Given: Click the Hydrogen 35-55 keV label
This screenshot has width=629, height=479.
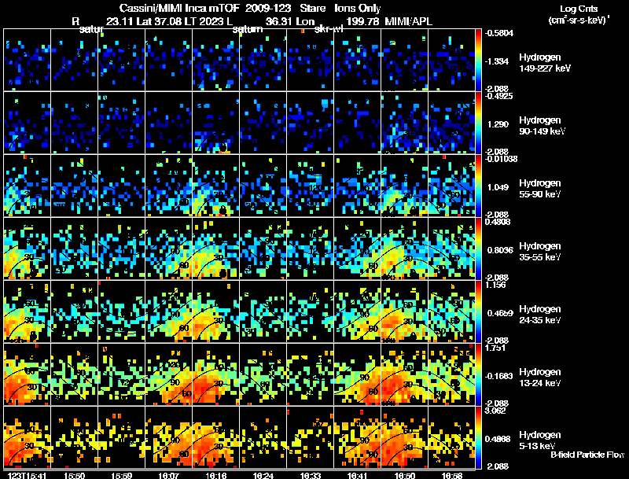Looking at the screenshot, I should tap(540, 252).
